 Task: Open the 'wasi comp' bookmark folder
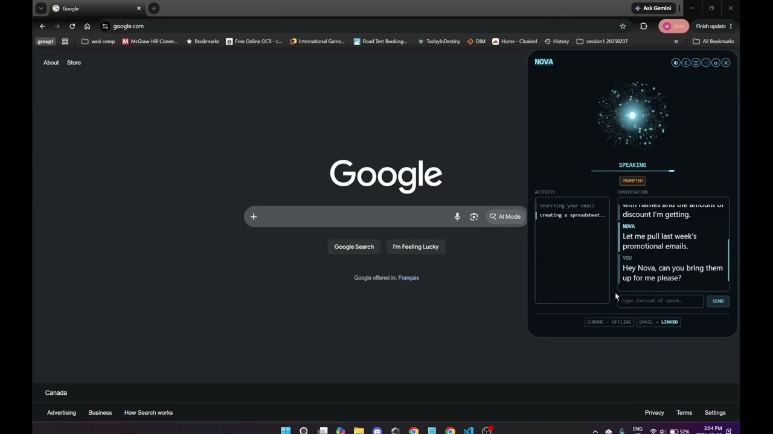click(98, 42)
